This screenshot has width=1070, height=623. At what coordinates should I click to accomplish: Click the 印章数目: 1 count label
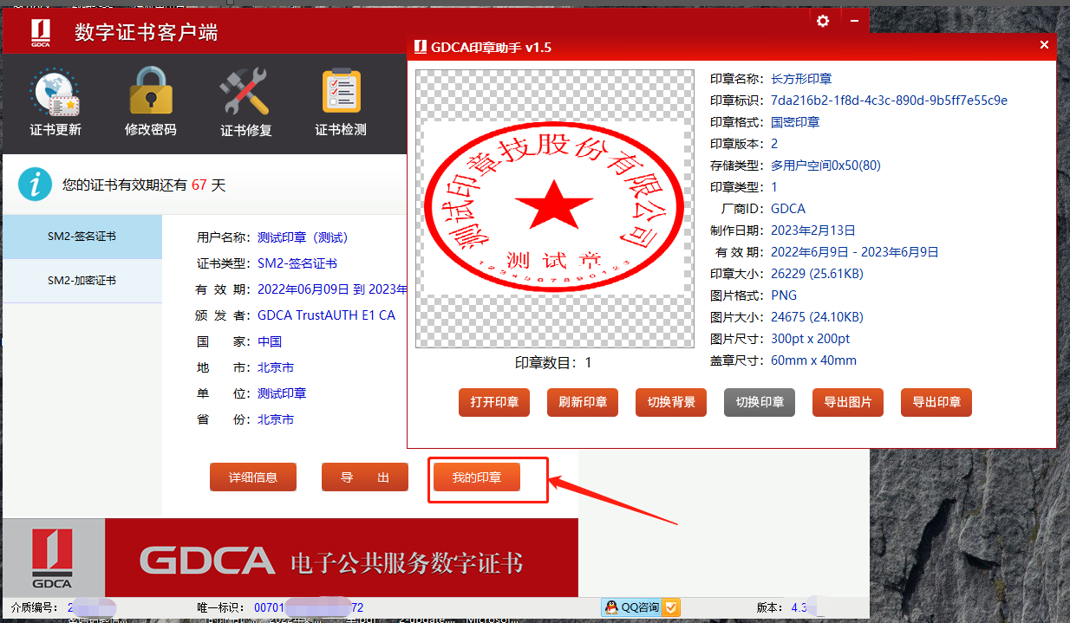pos(553,362)
